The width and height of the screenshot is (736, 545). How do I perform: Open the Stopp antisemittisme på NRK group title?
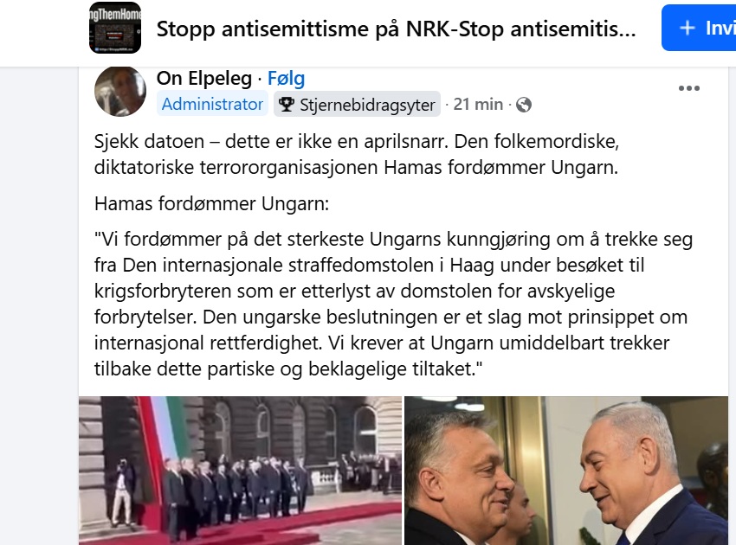[x=397, y=29]
